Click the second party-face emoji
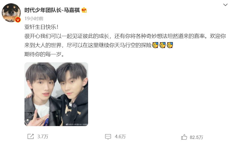 tap(163, 45)
